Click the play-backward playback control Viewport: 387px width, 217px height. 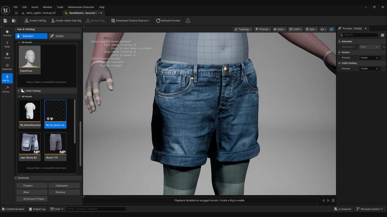tap(323, 200)
